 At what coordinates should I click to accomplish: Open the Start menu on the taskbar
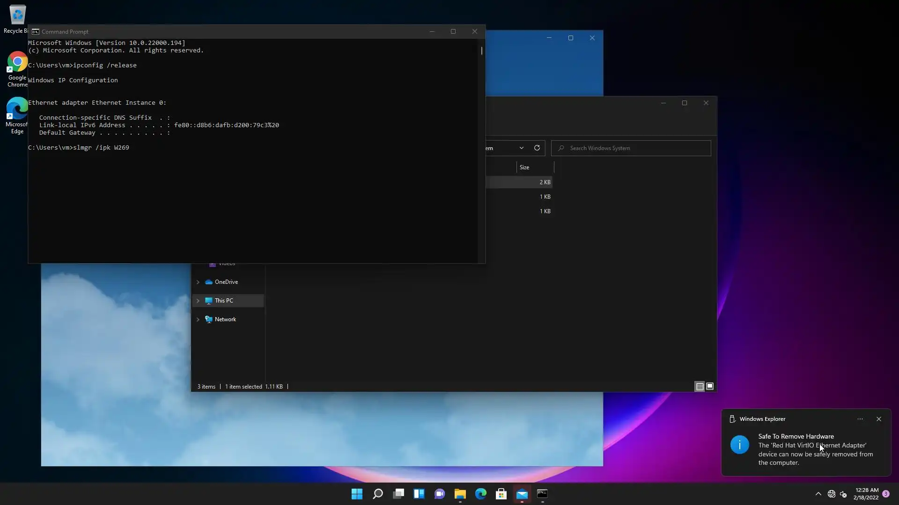(x=357, y=494)
